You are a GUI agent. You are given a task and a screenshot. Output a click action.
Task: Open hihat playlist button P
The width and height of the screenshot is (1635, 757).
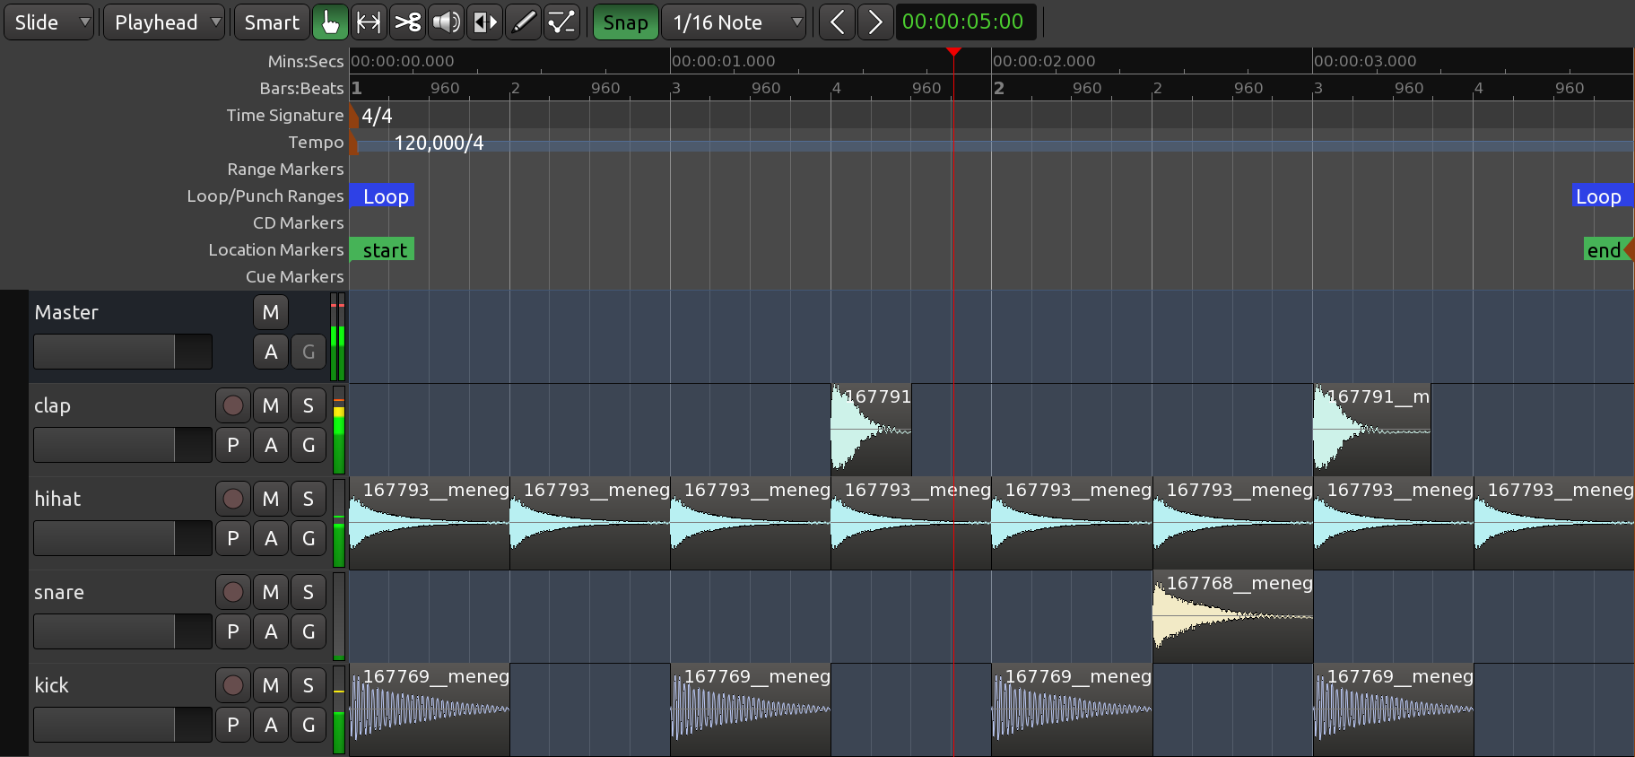[233, 538]
